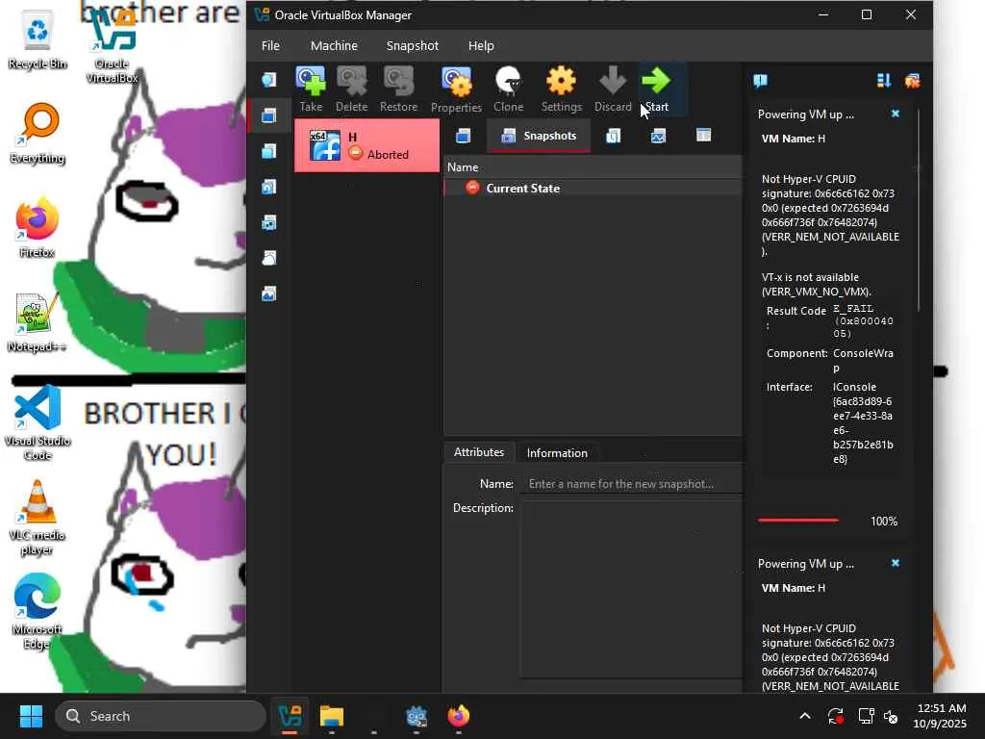Click Firefox in the taskbar
This screenshot has height=739, width=985.
pos(459,716)
